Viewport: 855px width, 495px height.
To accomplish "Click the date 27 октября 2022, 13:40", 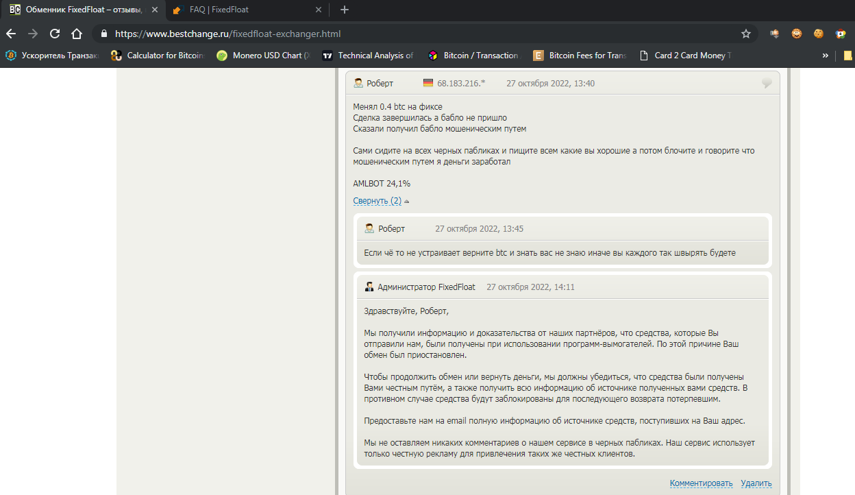I will pyautogui.click(x=550, y=84).
